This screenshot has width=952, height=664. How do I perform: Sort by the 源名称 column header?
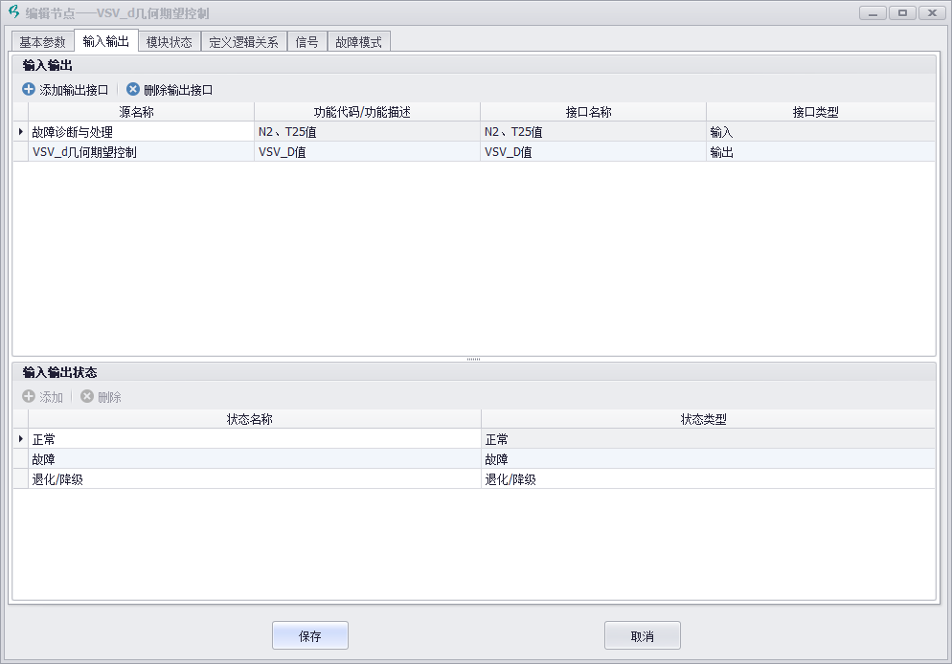tap(141, 112)
